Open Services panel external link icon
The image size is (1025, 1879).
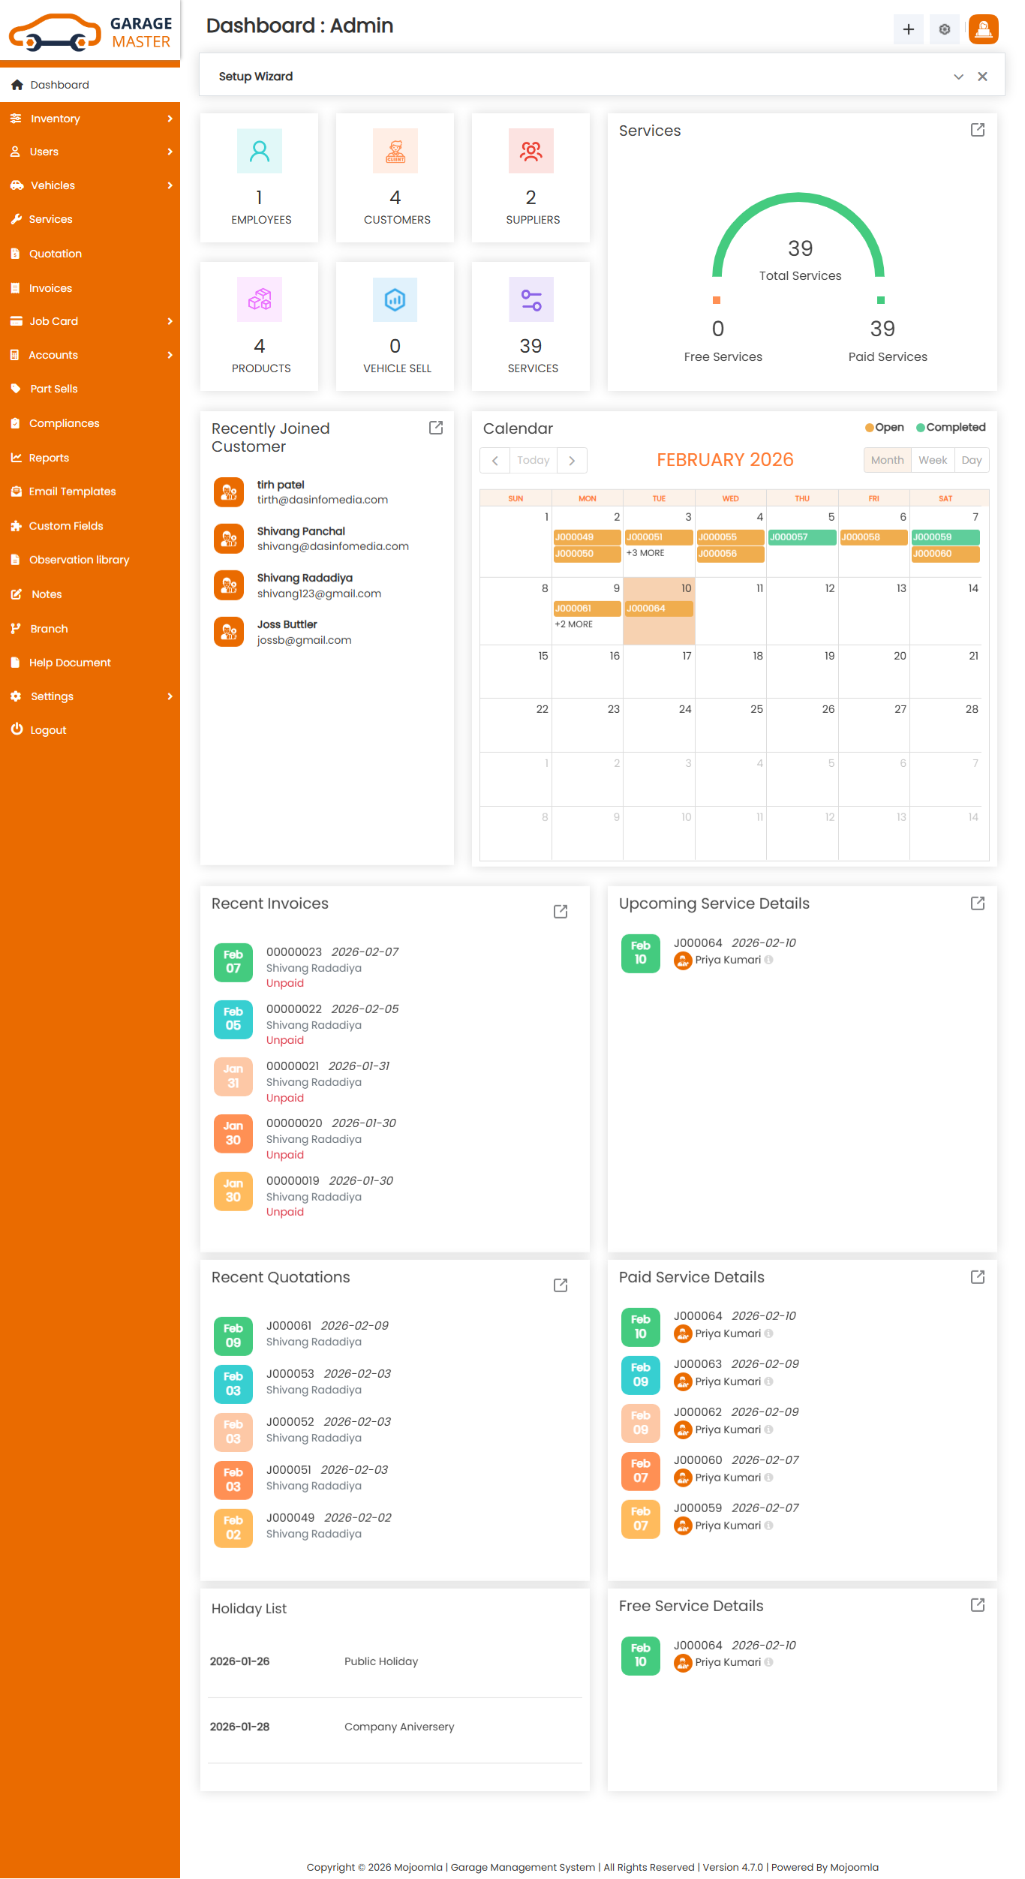click(x=977, y=130)
